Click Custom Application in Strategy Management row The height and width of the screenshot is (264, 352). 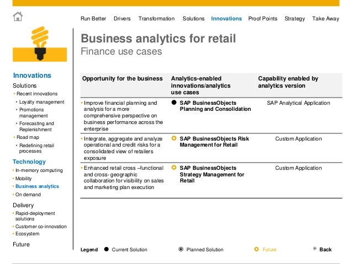click(298, 168)
